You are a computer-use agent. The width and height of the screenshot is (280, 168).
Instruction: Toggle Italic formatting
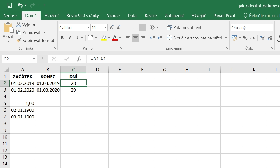(x=70, y=38)
